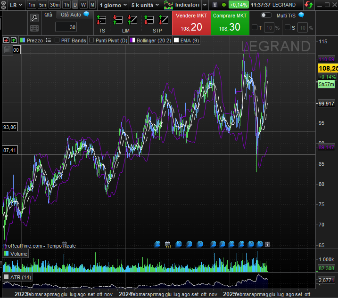Click the EMA white color swatch
Image resolution: width=338 pixels, height=298 pixels.
[176, 40]
